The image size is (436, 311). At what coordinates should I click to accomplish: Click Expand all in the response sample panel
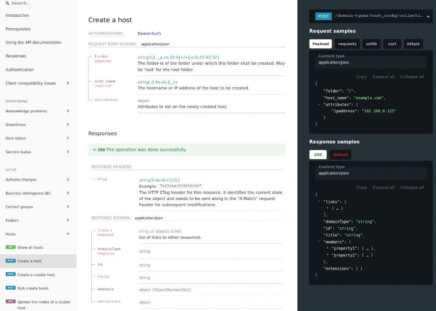coord(384,187)
